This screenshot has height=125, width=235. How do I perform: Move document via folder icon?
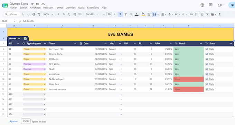[38, 4]
